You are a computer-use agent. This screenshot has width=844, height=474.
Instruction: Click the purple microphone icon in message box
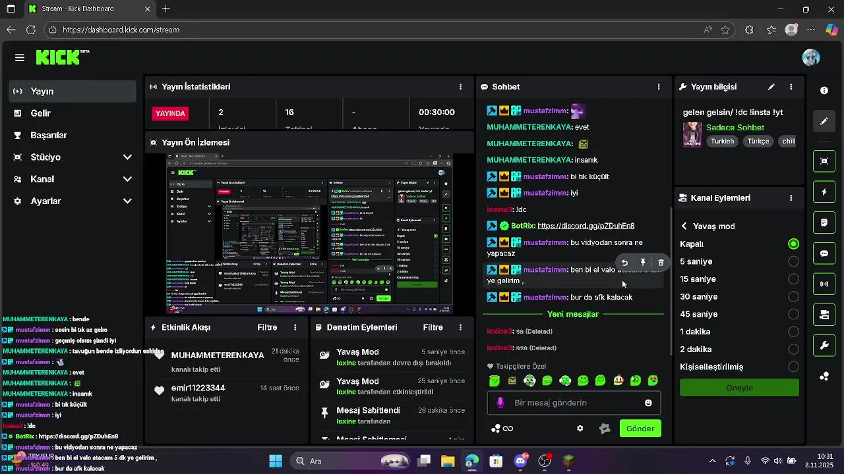click(500, 403)
